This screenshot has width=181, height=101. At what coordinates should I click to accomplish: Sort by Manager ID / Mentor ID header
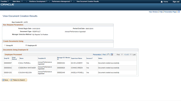pos(64,58)
